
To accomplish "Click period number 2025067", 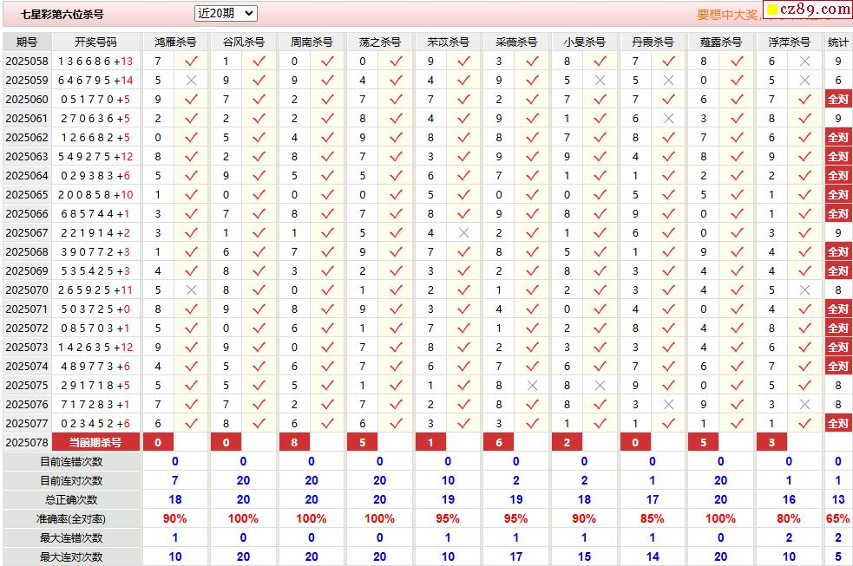I will click(x=27, y=233).
